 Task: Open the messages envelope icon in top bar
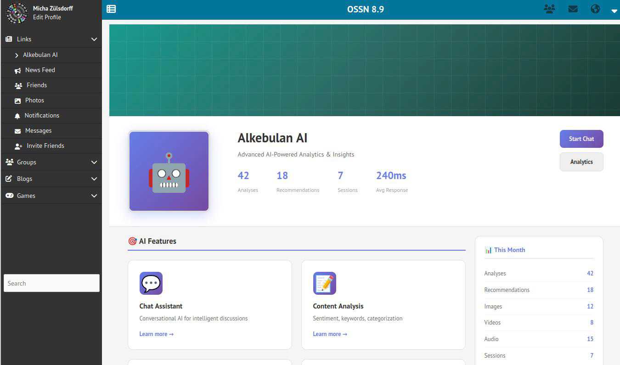pyautogui.click(x=573, y=9)
